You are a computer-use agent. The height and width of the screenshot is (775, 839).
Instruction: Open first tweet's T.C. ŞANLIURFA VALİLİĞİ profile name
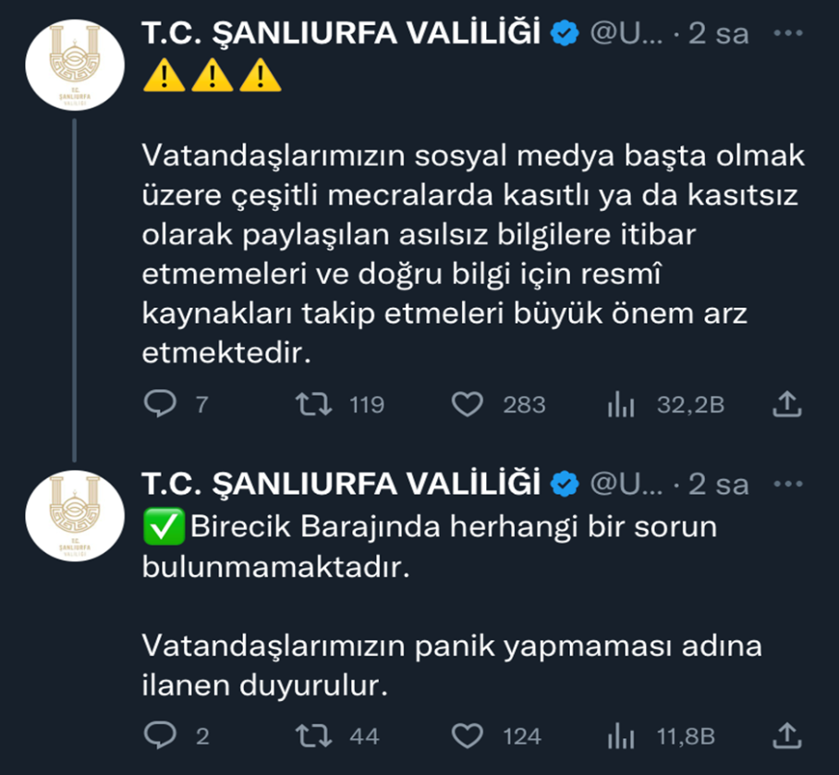pos(340,34)
